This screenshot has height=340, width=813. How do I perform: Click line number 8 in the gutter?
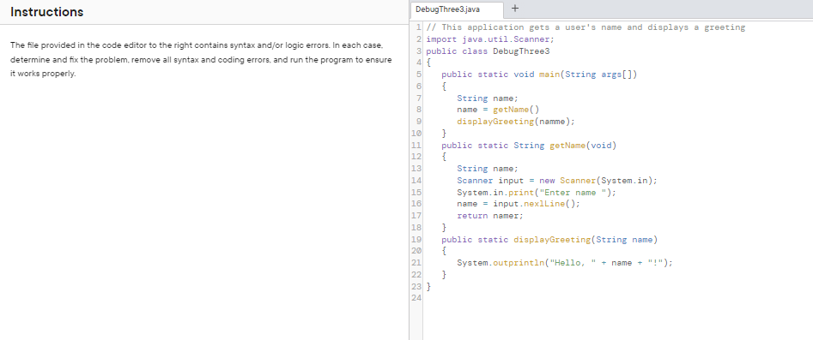(x=418, y=110)
